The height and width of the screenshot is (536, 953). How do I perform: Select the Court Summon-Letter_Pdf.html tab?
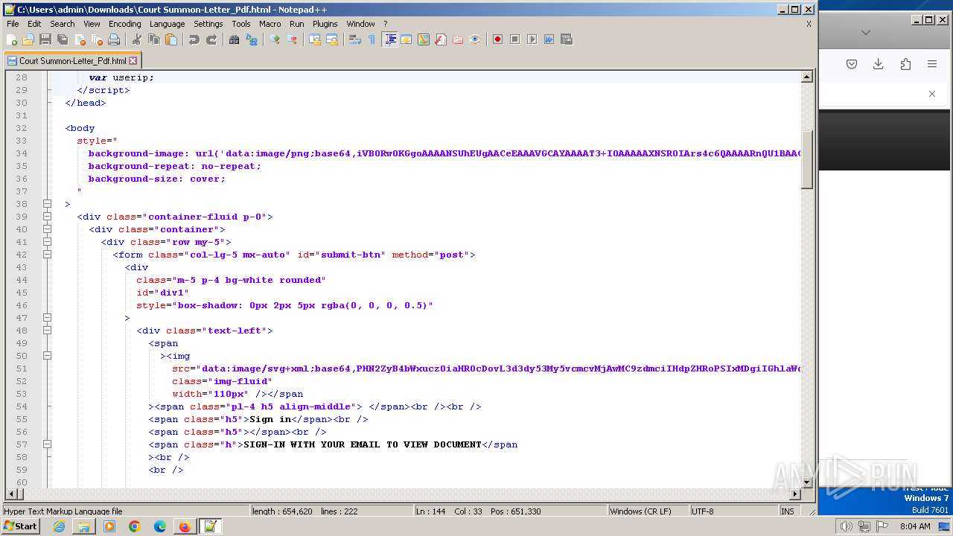pyautogui.click(x=72, y=61)
